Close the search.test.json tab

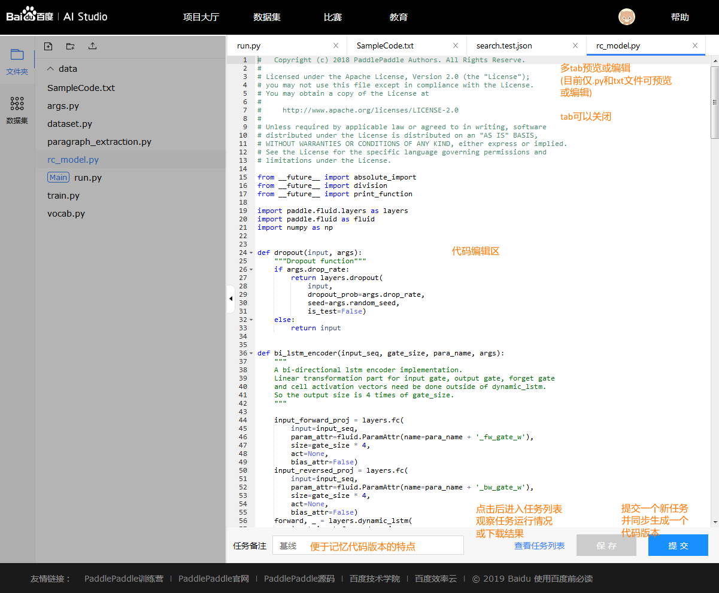click(x=575, y=45)
